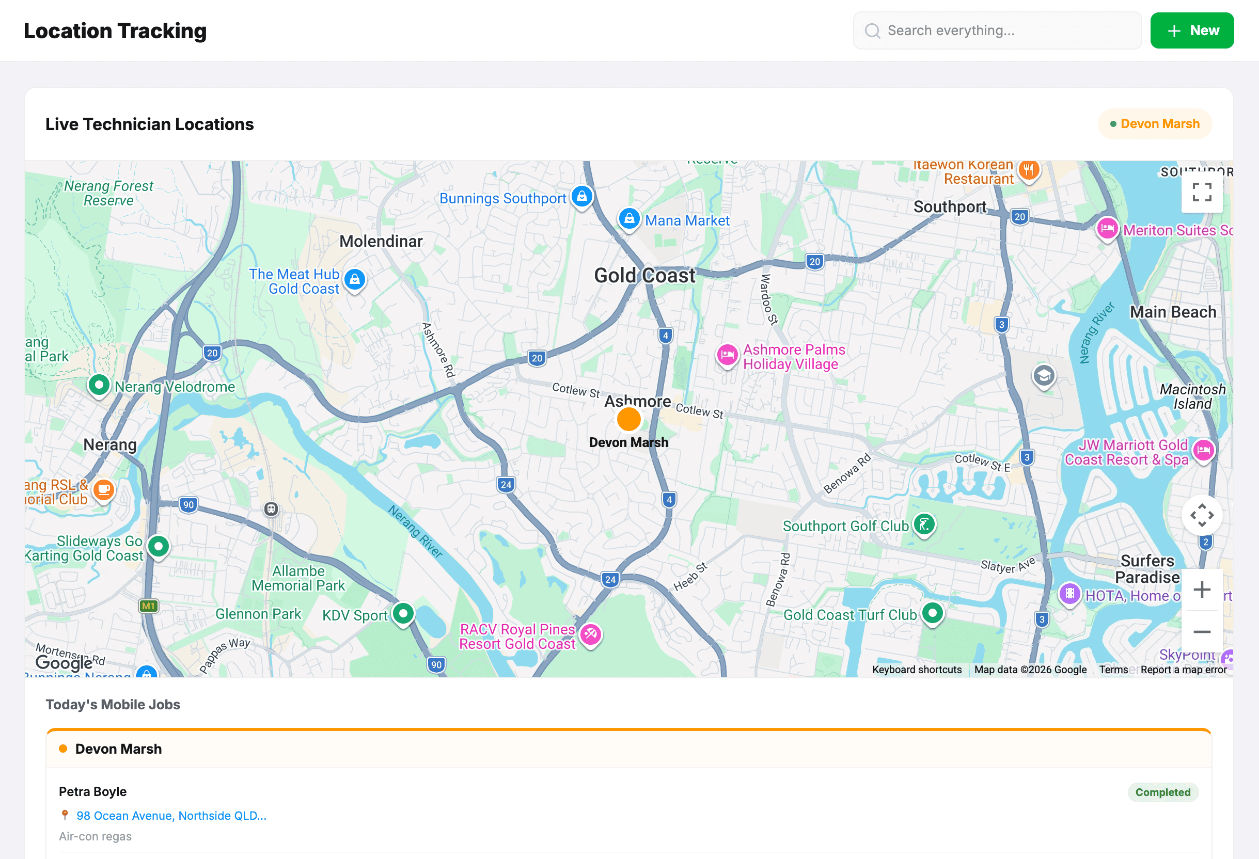Click the Completed status badge
The height and width of the screenshot is (859, 1259).
(1162, 792)
